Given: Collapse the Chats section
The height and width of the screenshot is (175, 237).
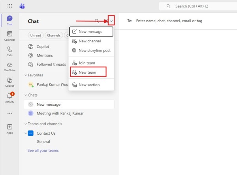Looking at the screenshot, I should (x=26, y=95).
